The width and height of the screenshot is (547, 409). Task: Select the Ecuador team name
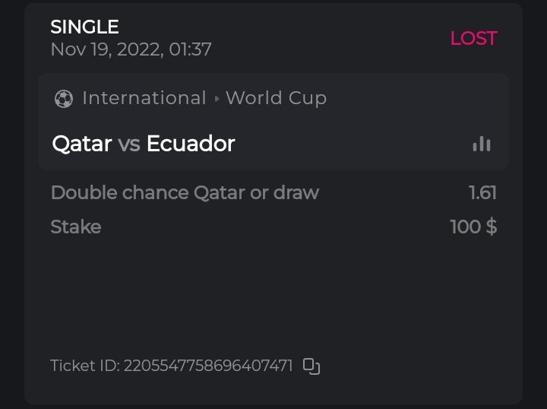pos(191,144)
